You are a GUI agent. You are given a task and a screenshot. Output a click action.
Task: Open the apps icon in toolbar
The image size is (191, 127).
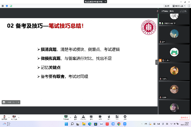tap(117, 117)
